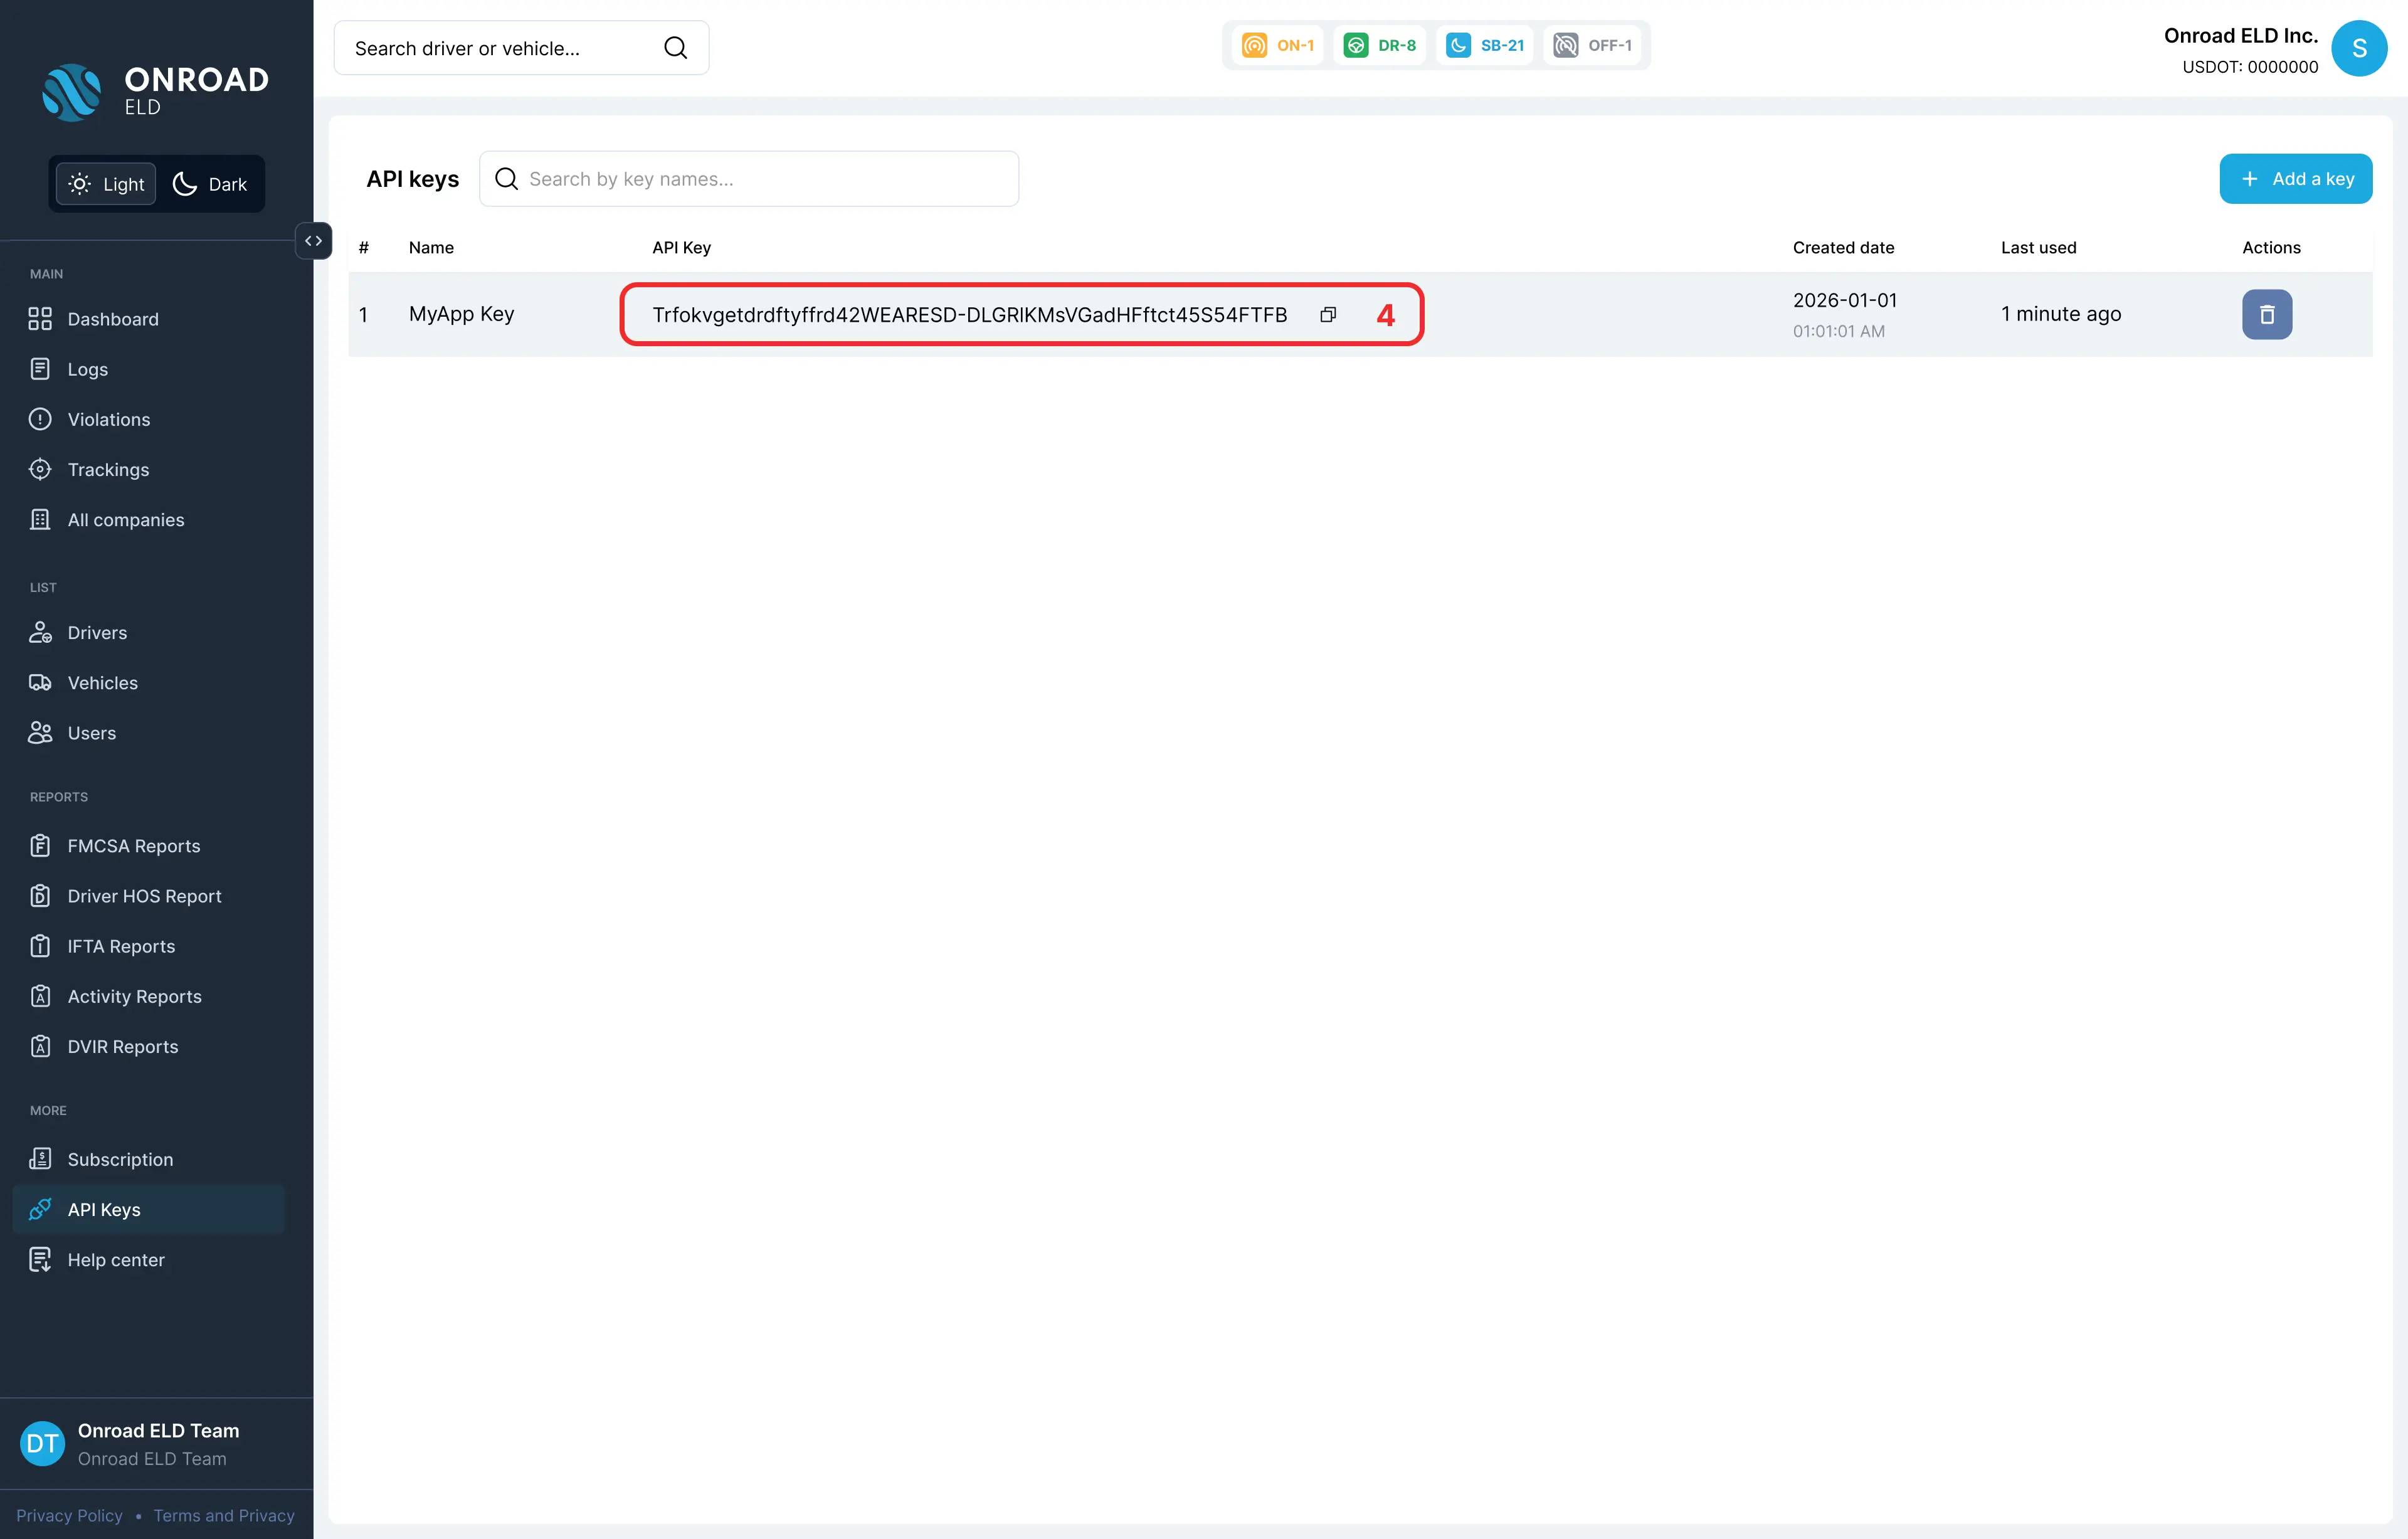Click the Dashboard grid icon
This screenshot has height=1539, width=2408.
[x=40, y=319]
